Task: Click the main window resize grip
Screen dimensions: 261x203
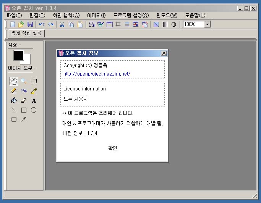Action: click(255, 196)
